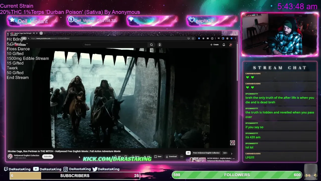Download the video
This screenshot has width=321, height=181.
pyautogui.click(x=171, y=157)
